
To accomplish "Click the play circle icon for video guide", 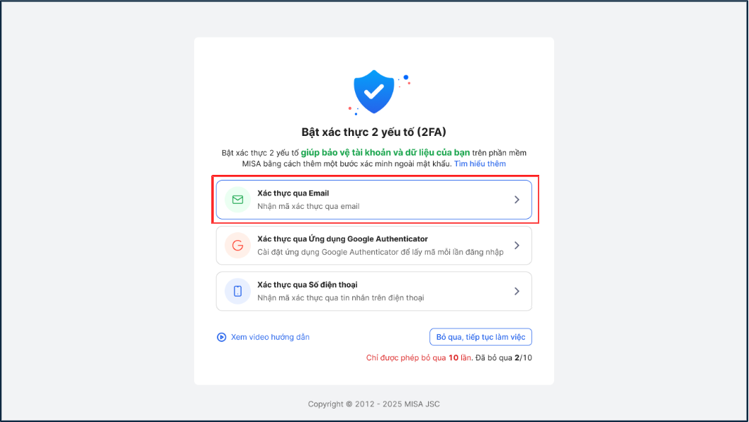I will tap(221, 337).
